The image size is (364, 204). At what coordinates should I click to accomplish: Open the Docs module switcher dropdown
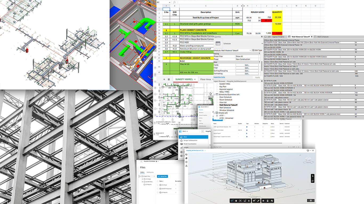187,131
